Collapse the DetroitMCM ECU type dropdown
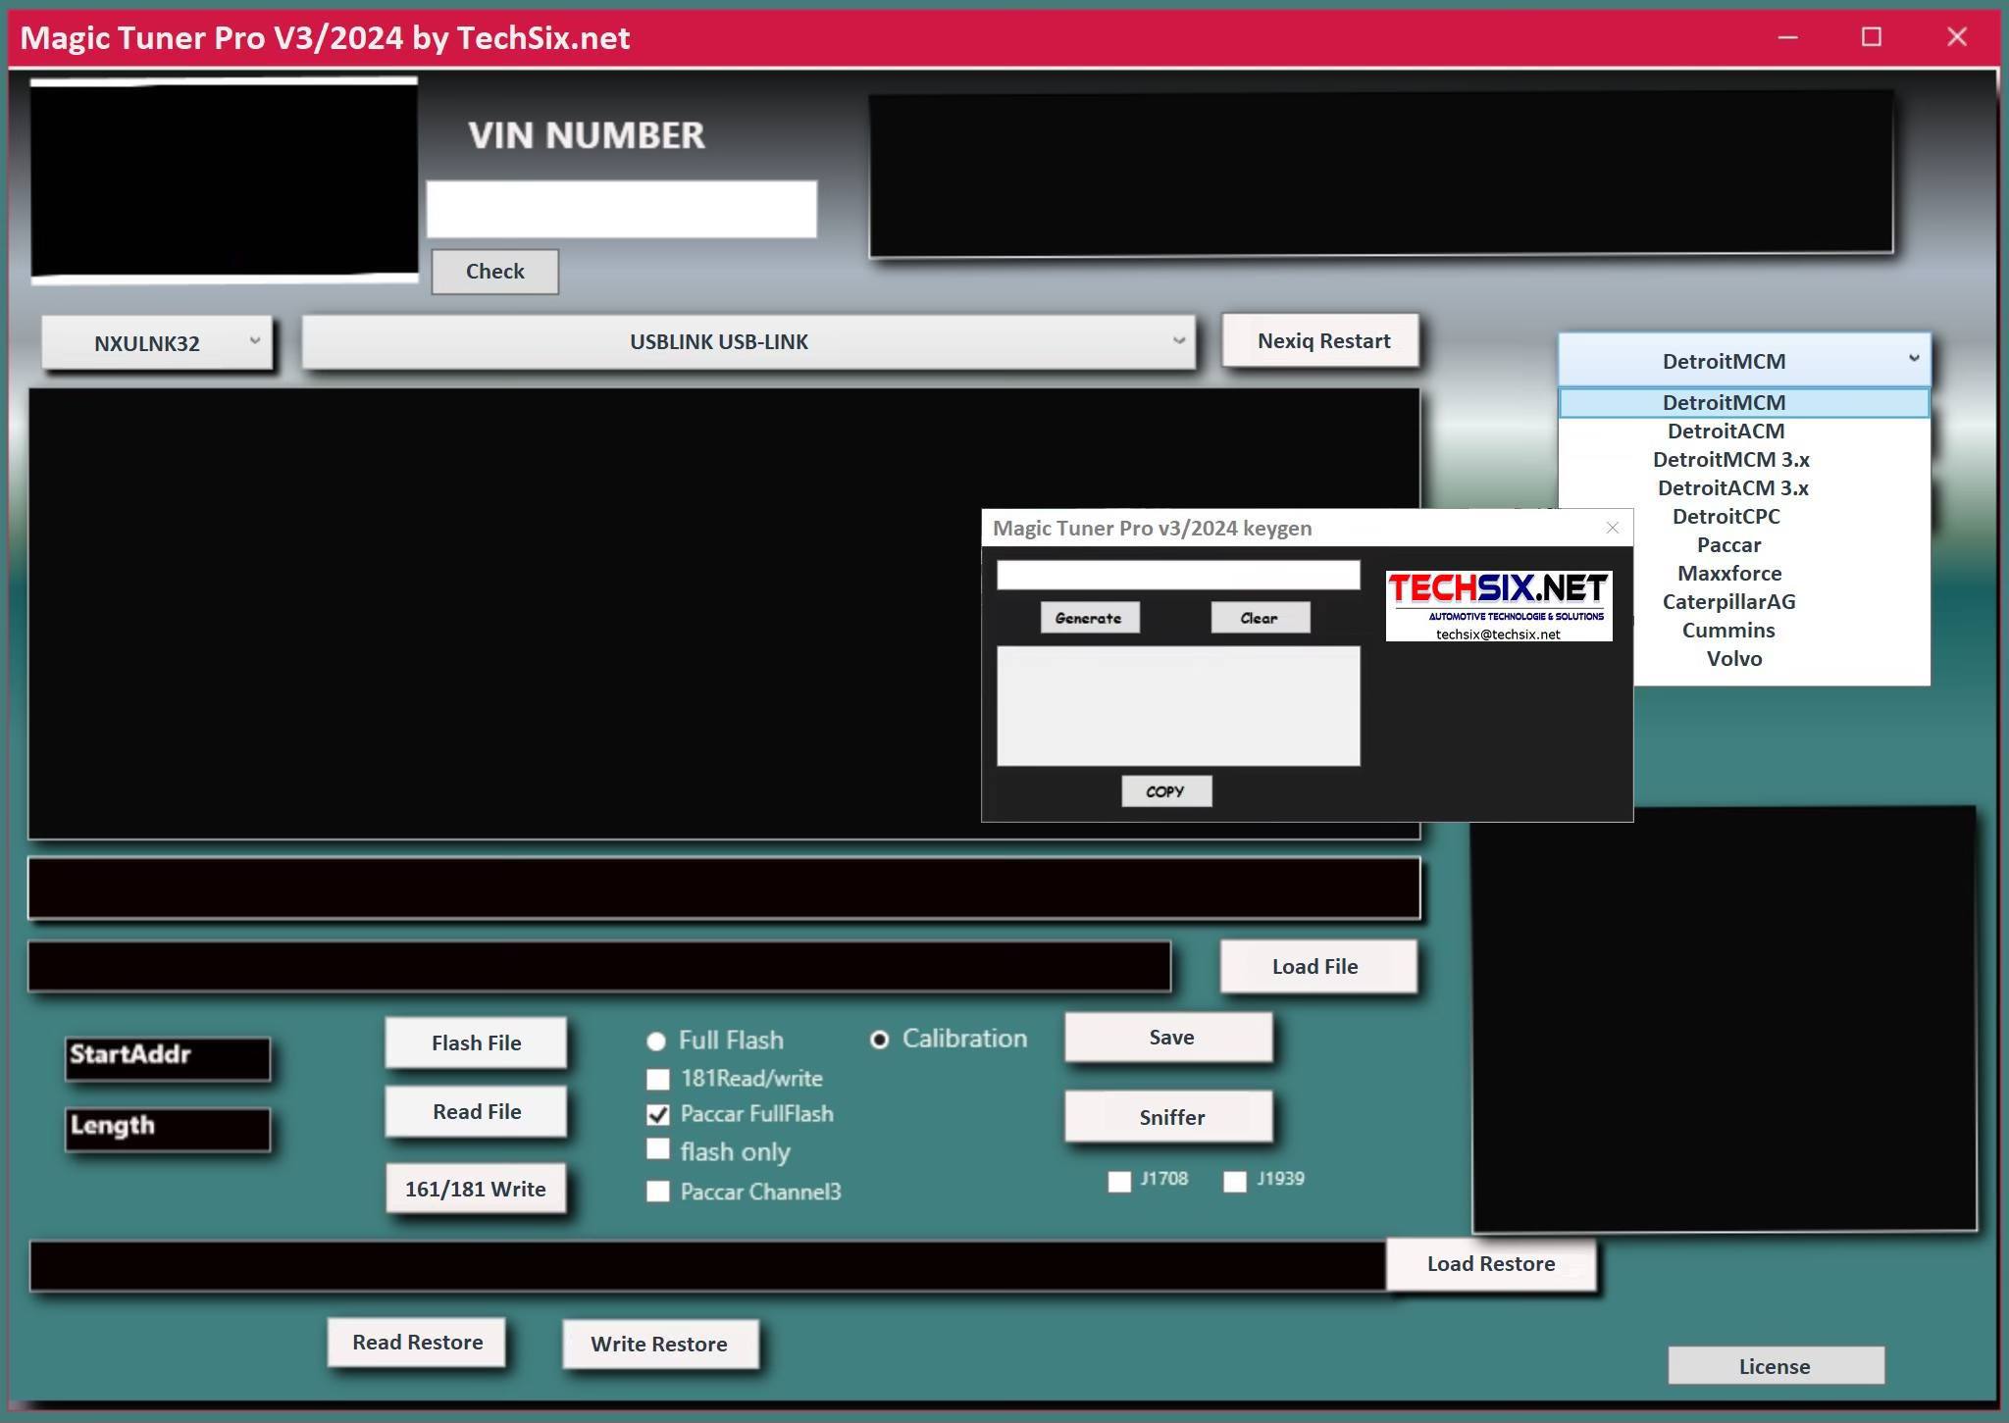The width and height of the screenshot is (2009, 1423). (x=1743, y=360)
